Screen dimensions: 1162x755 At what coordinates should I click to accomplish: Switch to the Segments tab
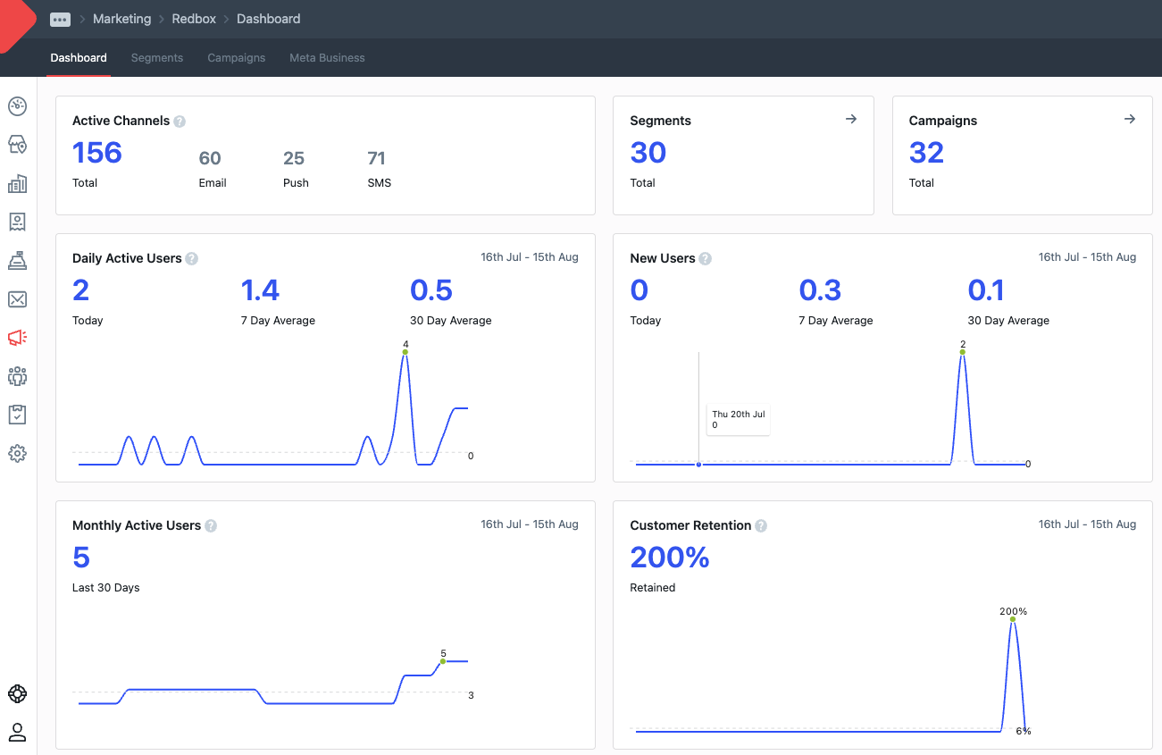[x=157, y=58]
